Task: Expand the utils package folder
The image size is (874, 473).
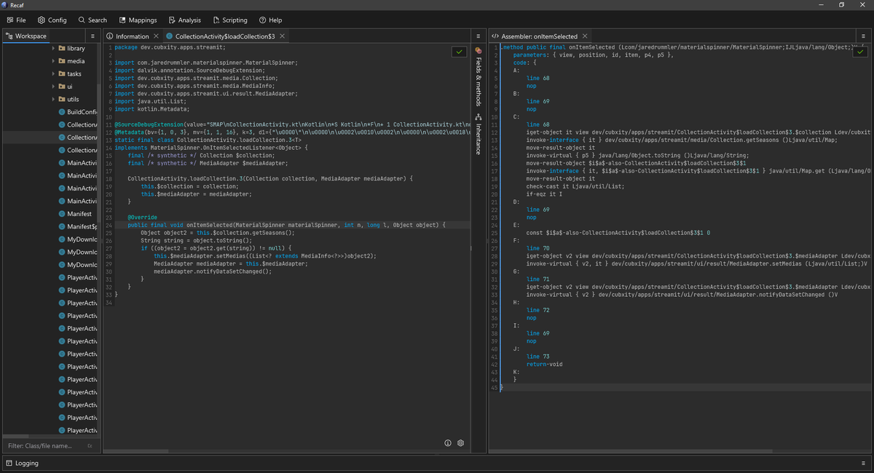Action: coord(53,99)
